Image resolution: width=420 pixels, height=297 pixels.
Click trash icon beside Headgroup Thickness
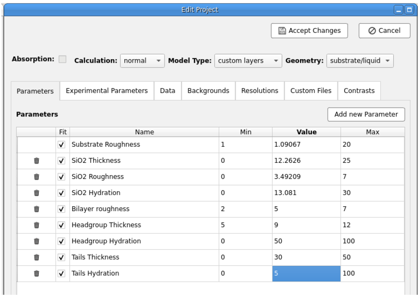coord(37,225)
